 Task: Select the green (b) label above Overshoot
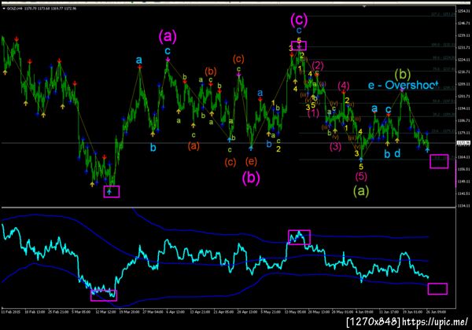(403, 74)
